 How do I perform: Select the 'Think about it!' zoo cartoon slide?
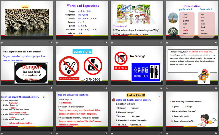point(137,20)
